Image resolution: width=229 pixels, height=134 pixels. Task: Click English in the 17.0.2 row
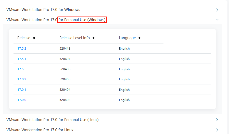[x=124, y=79]
